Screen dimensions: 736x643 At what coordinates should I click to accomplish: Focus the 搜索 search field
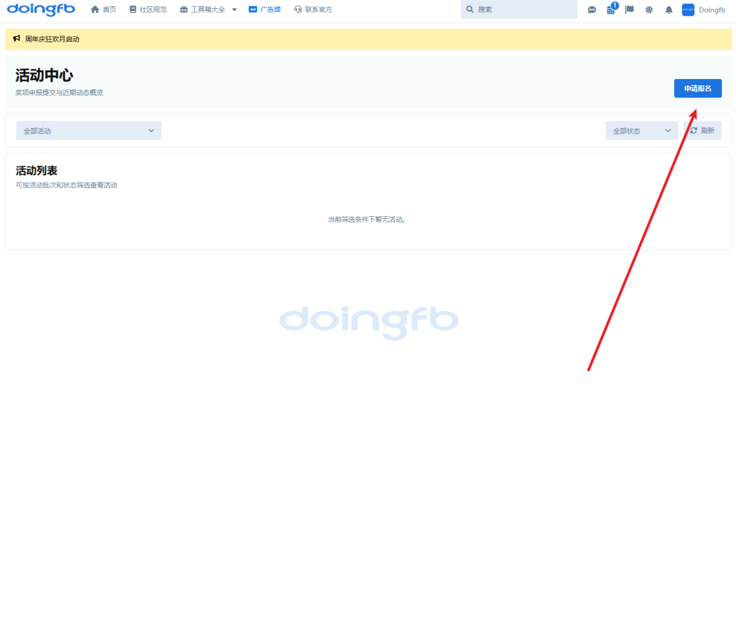(519, 10)
